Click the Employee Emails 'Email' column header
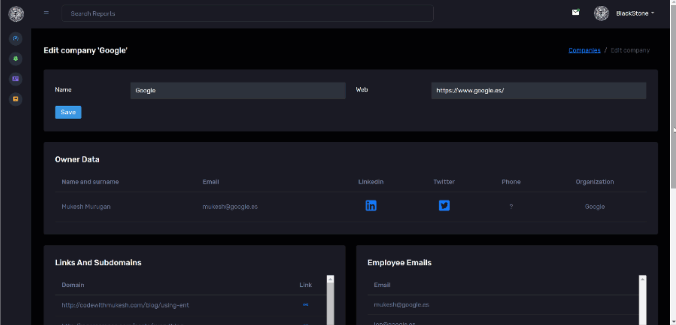 (x=382, y=285)
